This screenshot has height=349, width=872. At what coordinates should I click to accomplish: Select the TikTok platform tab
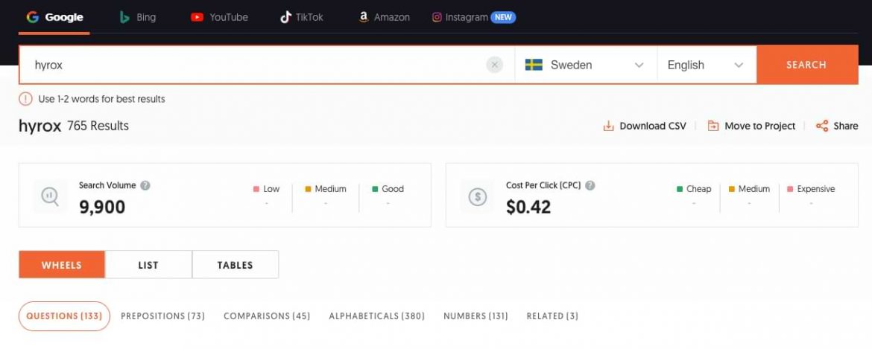point(301,17)
